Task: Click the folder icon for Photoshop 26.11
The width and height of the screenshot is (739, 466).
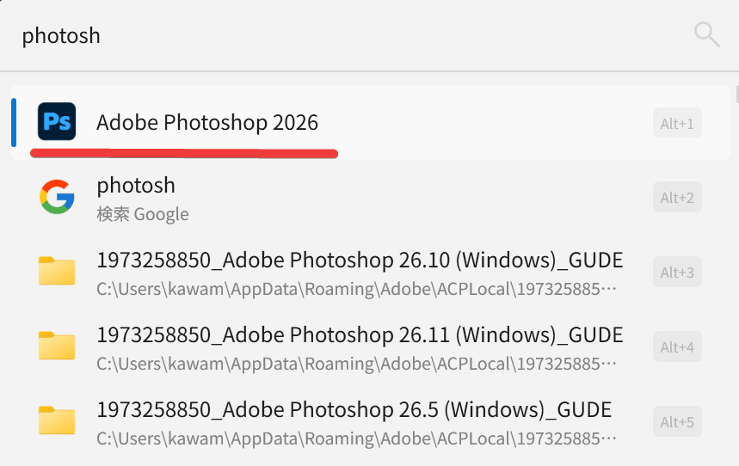Action: coord(57,346)
